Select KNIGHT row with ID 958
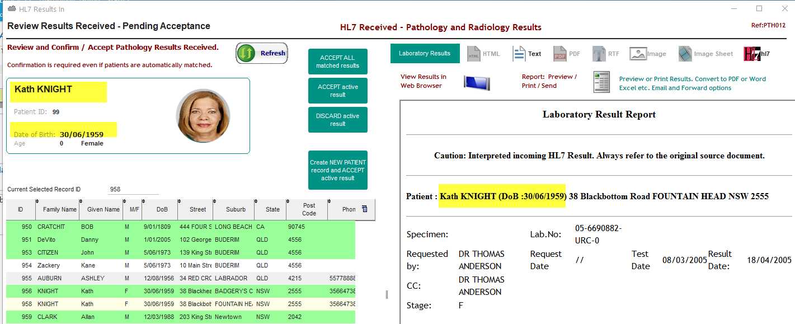The width and height of the screenshot is (795, 324). (x=181, y=304)
